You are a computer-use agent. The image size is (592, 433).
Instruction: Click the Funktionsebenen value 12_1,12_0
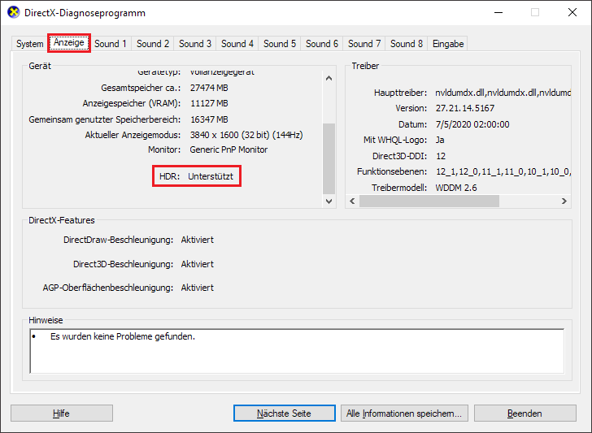coord(503,171)
